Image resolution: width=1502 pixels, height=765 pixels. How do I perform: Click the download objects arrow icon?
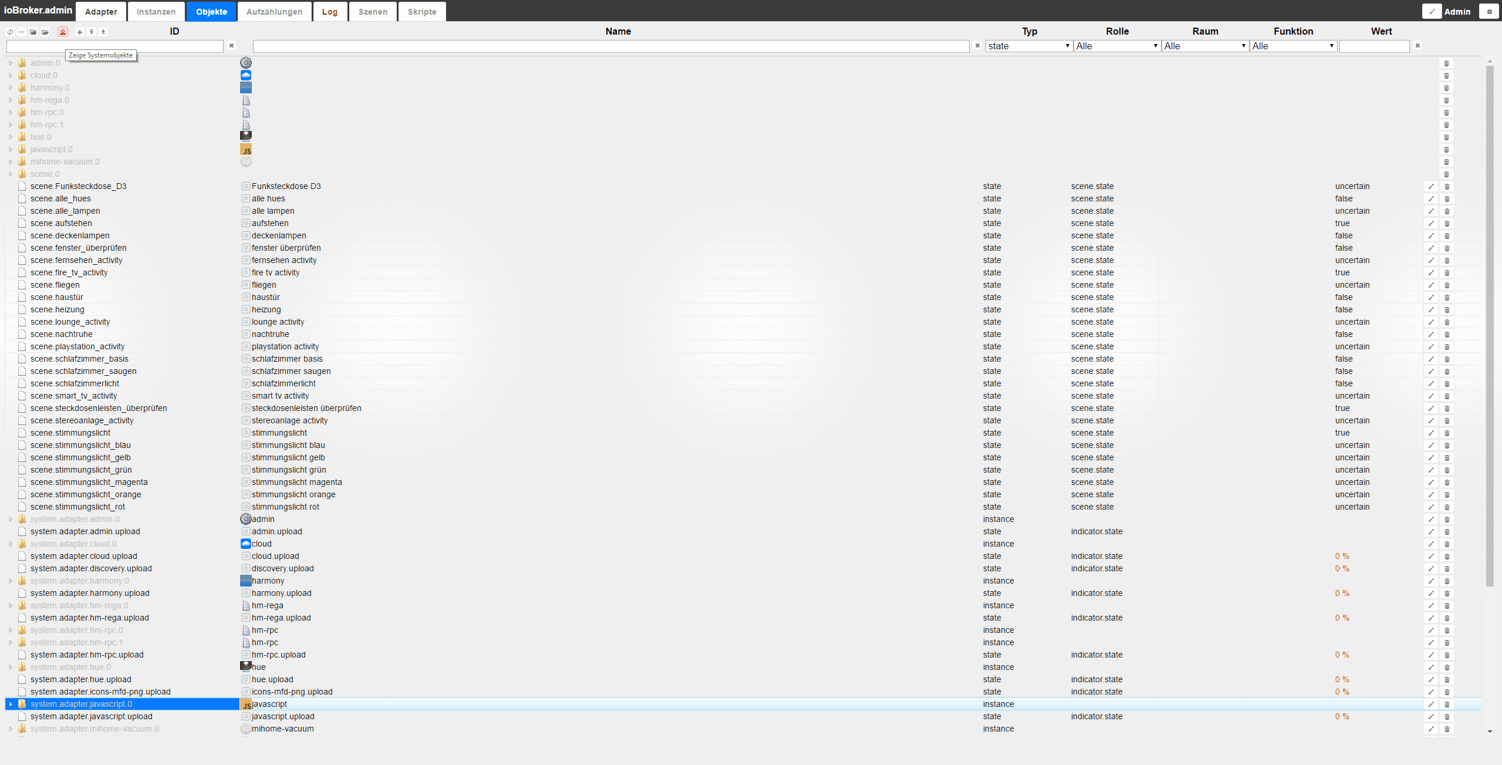(x=103, y=32)
